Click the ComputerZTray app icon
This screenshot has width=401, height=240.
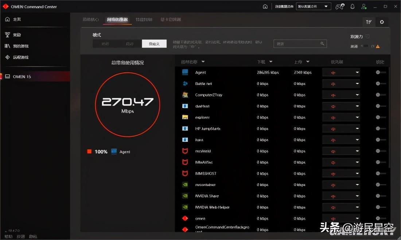coord(185,95)
